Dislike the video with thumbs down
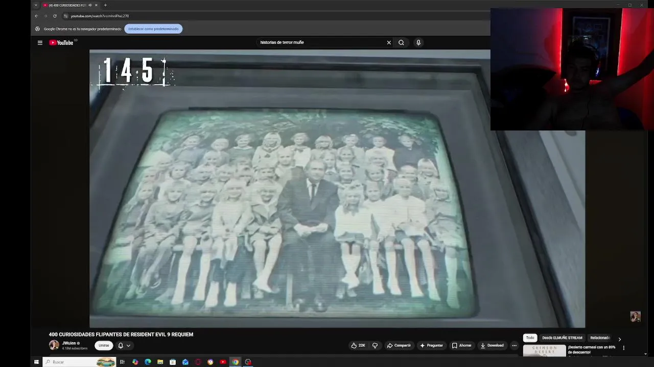654x367 pixels. (x=375, y=346)
